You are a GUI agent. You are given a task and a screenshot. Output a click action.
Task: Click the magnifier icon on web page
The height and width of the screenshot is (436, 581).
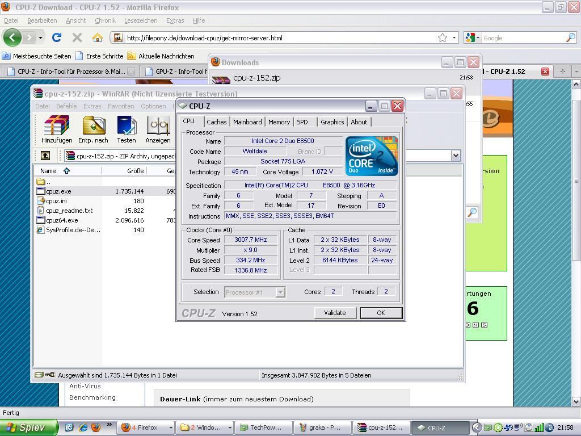(472, 212)
